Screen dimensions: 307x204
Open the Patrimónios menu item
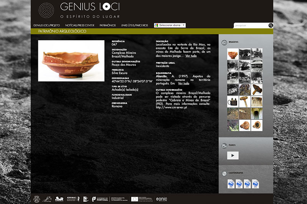point(107,25)
